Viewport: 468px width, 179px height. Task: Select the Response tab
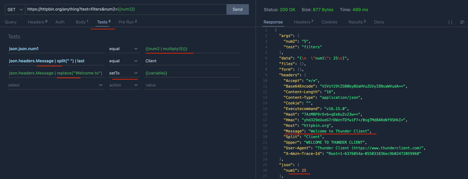(273, 22)
